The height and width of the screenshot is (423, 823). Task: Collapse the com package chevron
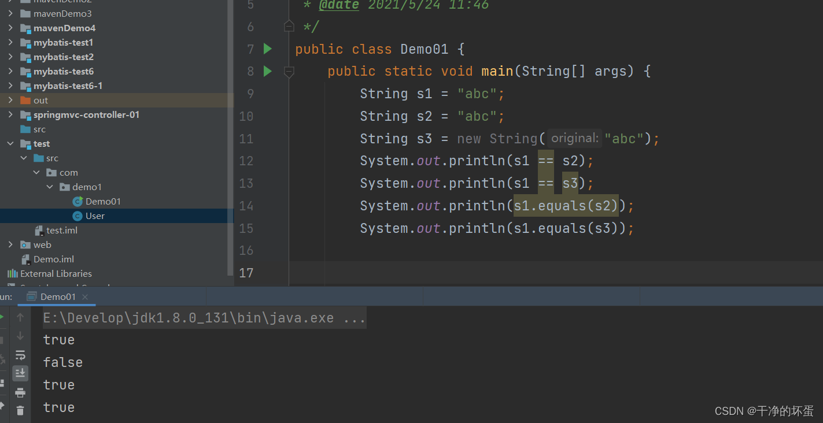(36, 173)
